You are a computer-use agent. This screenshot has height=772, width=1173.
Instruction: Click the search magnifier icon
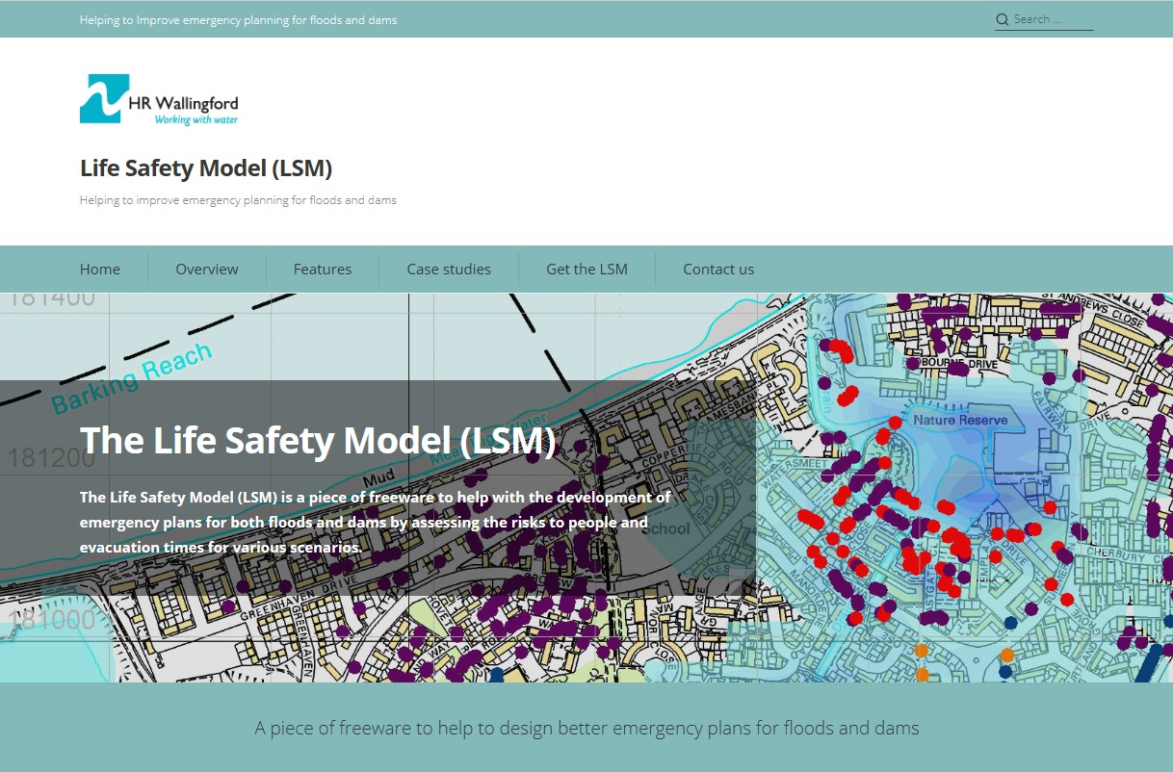tap(1003, 19)
